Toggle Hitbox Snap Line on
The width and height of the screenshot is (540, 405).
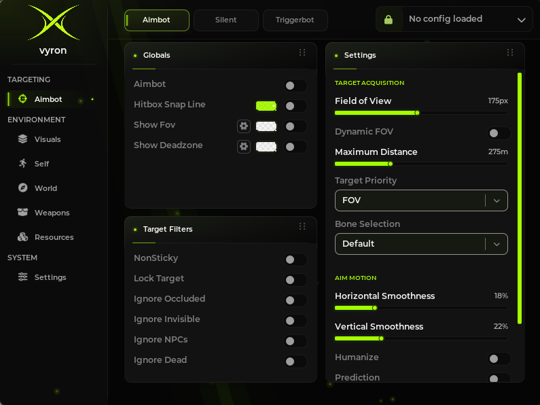coord(295,106)
